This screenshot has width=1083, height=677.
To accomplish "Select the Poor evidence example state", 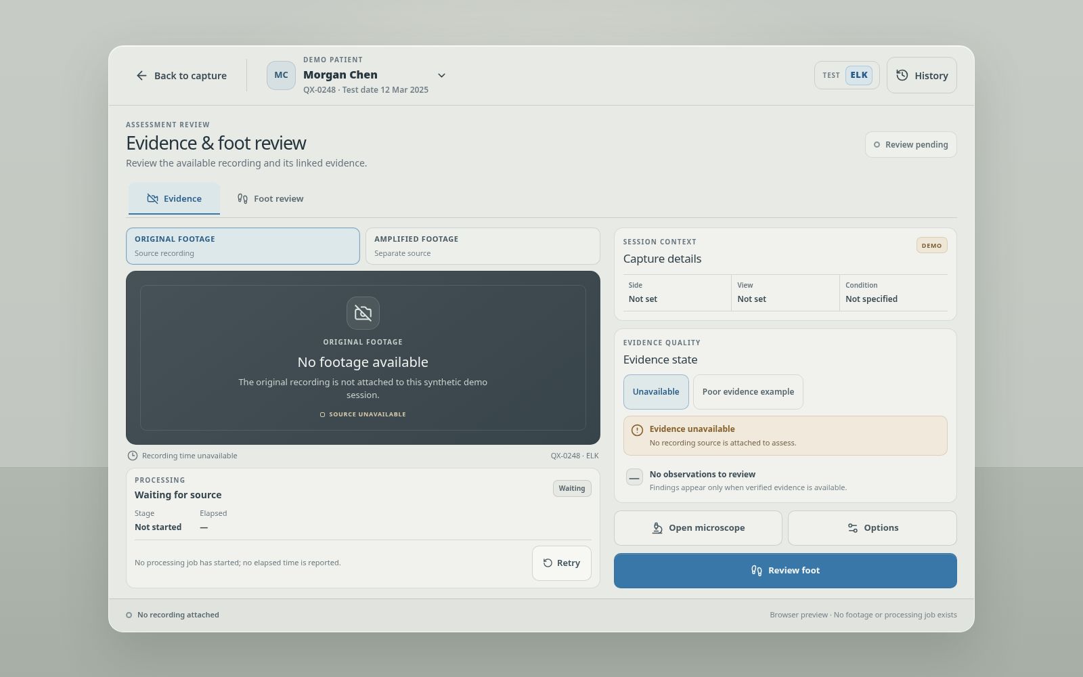I will [748, 392].
